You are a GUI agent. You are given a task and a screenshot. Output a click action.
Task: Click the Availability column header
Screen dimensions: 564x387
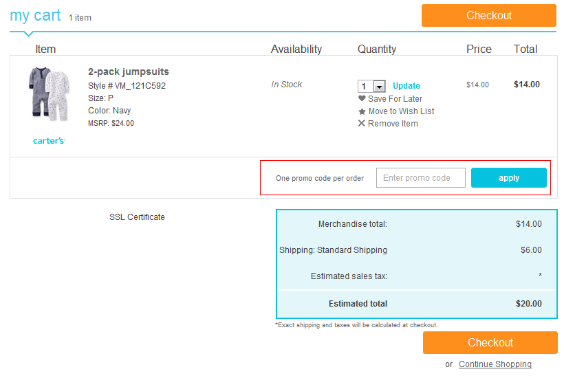[x=296, y=49]
